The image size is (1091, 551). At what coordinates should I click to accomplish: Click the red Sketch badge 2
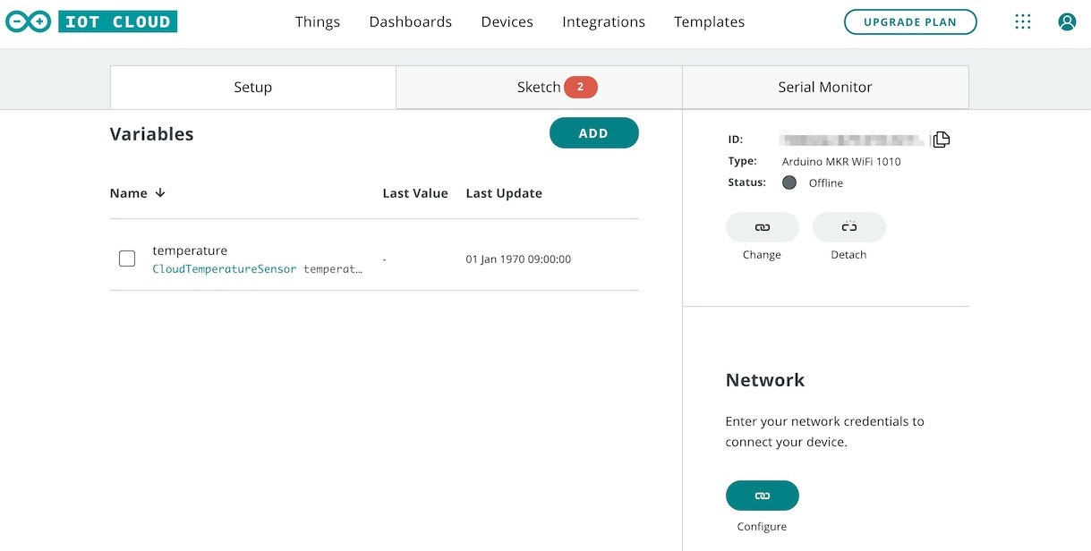[x=580, y=87]
